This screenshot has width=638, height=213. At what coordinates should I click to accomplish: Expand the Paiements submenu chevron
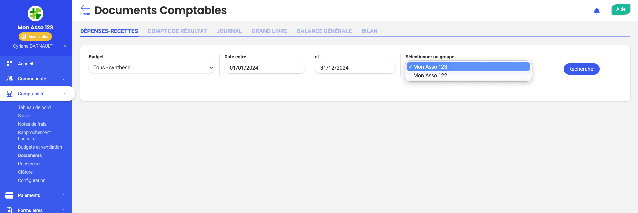click(x=64, y=195)
